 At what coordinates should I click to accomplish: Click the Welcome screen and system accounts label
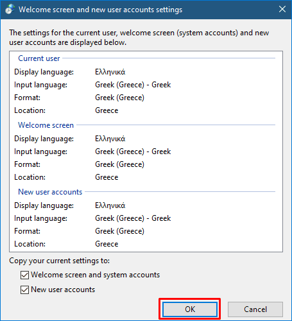(x=95, y=275)
